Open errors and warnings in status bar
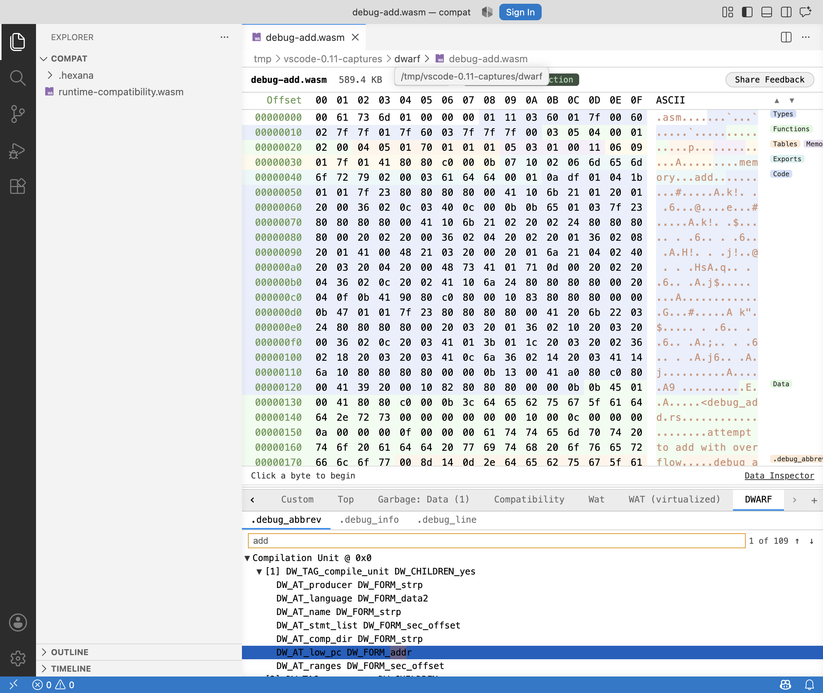 pyautogui.click(x=53, y=685)
